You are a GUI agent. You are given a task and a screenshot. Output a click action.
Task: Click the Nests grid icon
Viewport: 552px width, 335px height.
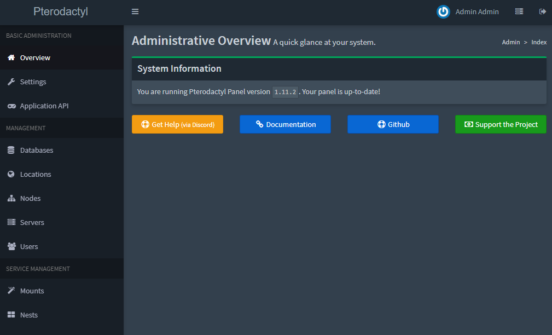(x=11, y=315)
